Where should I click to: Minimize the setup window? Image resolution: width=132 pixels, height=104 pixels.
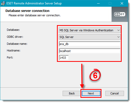click(x=98, y=3)
